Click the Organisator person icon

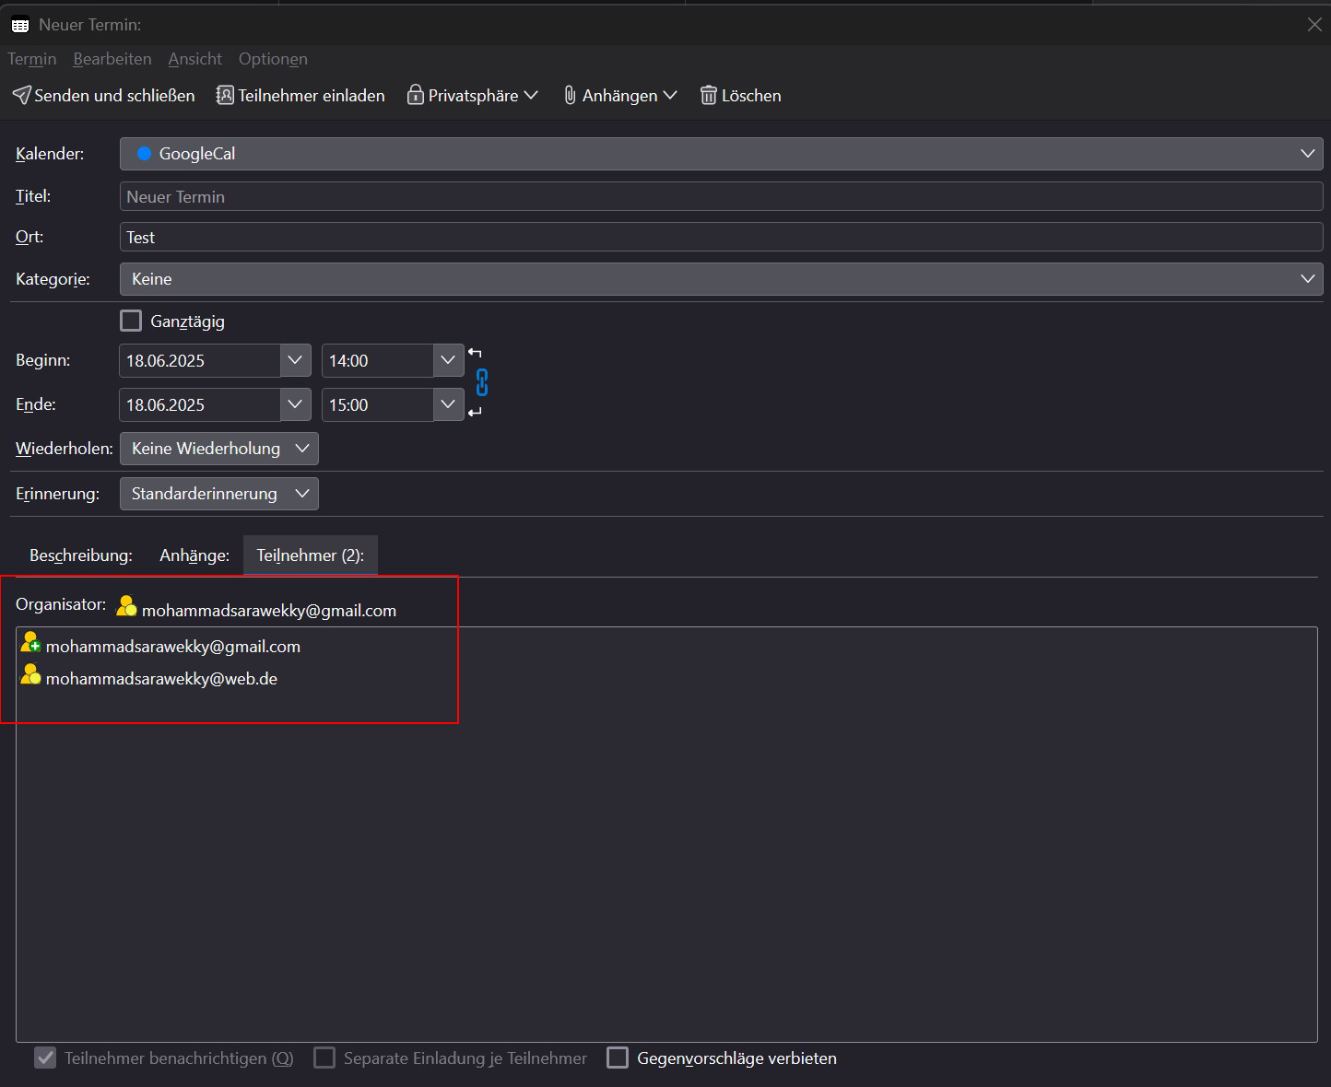pyautogui.click(x=126, y=606)
